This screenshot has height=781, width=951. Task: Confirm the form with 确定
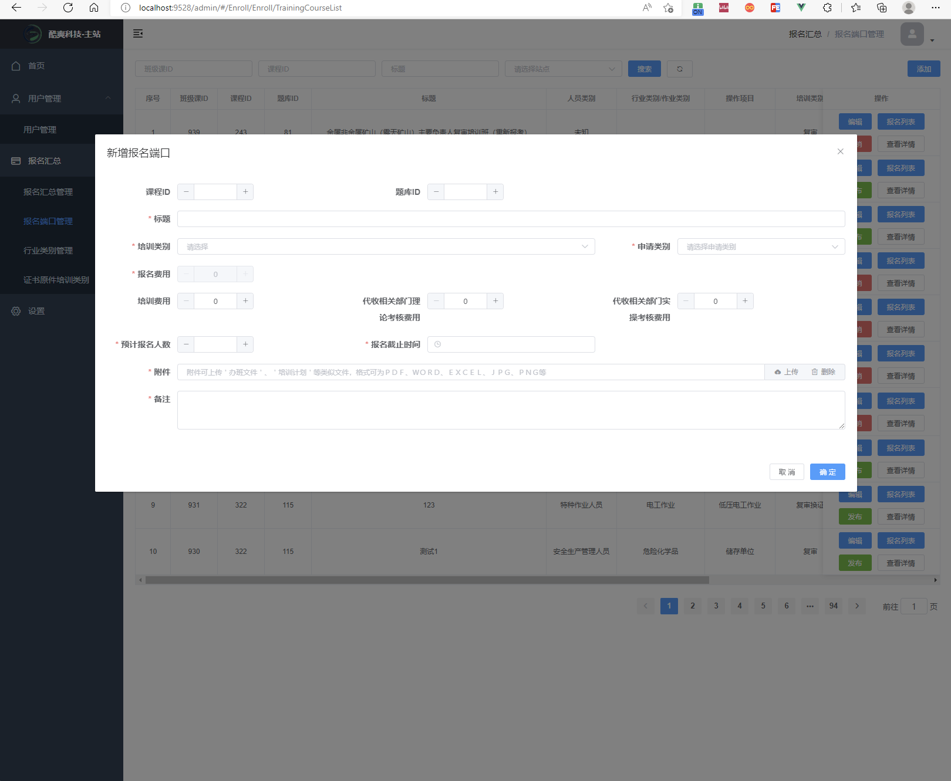(827, 472)
